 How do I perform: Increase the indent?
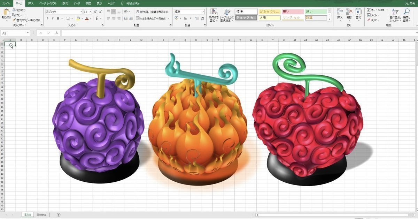[x=130, y=18]
